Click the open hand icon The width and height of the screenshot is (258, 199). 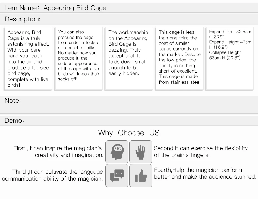point(141,152)
